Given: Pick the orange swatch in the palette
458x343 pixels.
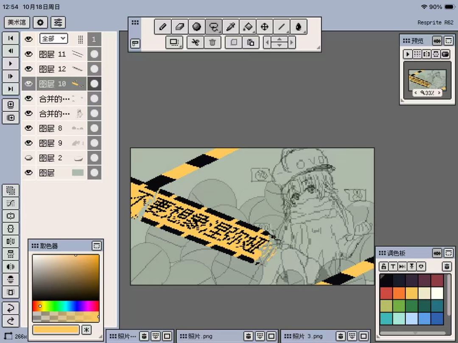Looking at the screenshot, I should click(399, 293).
